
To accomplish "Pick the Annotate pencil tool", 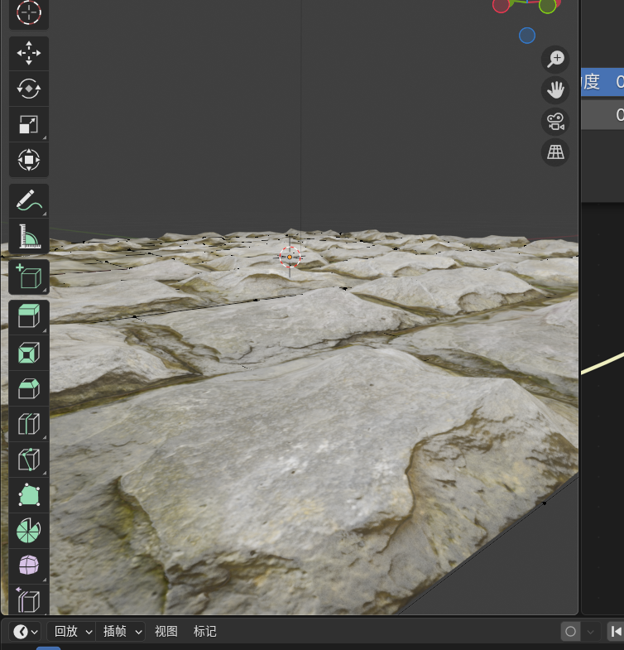I will pyautogui.click(x=29, y=201).
